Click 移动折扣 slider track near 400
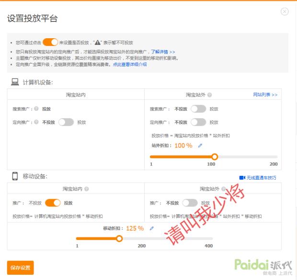The height and width of the screenshot is (280, 297). pos(211,238)
